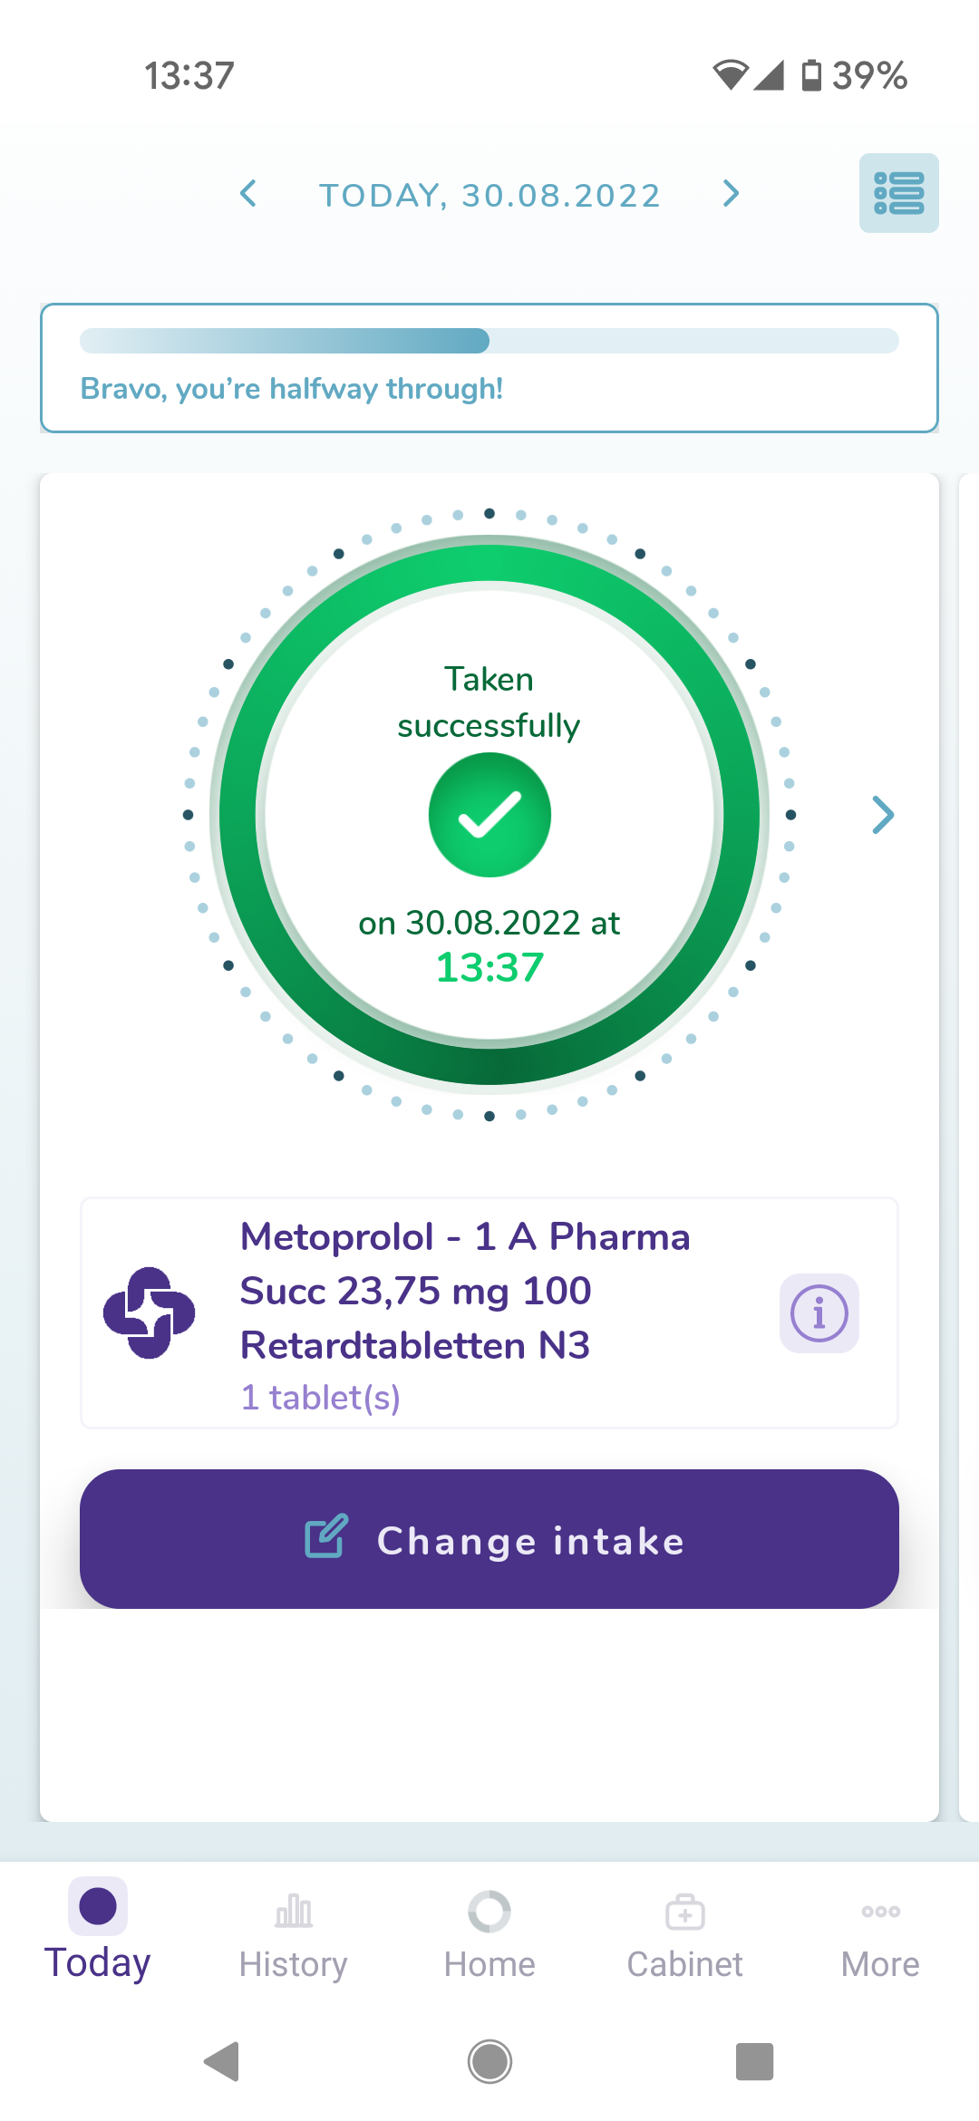Tap Android recent apps button
This screenshot has width=979, height=2121.
coord(754,2062)
